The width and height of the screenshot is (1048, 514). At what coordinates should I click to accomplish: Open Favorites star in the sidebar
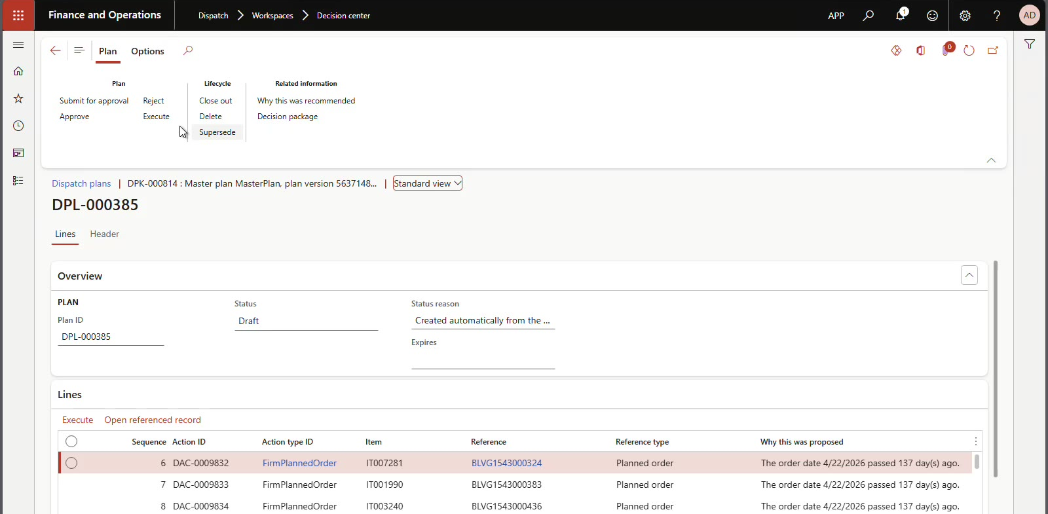(18, 98)
